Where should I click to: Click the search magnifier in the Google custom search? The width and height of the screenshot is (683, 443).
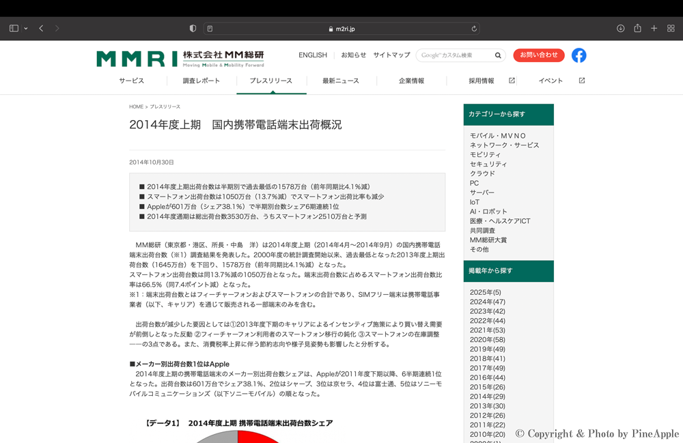point(498,55)
